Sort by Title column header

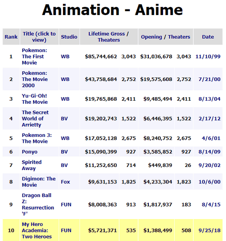coord(39,37)
